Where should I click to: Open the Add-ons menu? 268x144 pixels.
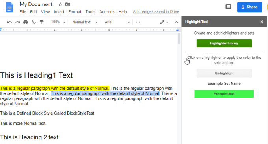tap(107, 12)
